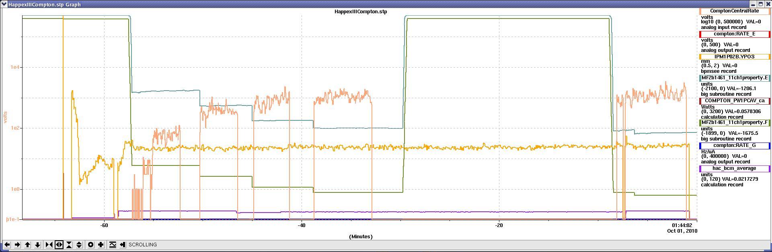
Task: Click the Watts units text
Action: tap(708, 107)
